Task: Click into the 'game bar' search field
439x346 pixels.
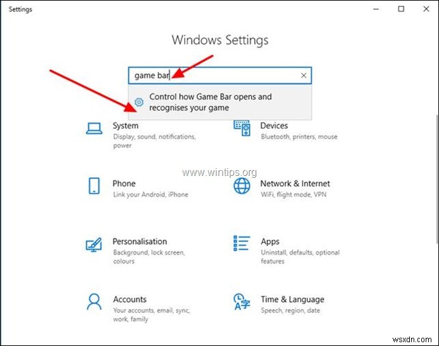Action: click(219, 76)
